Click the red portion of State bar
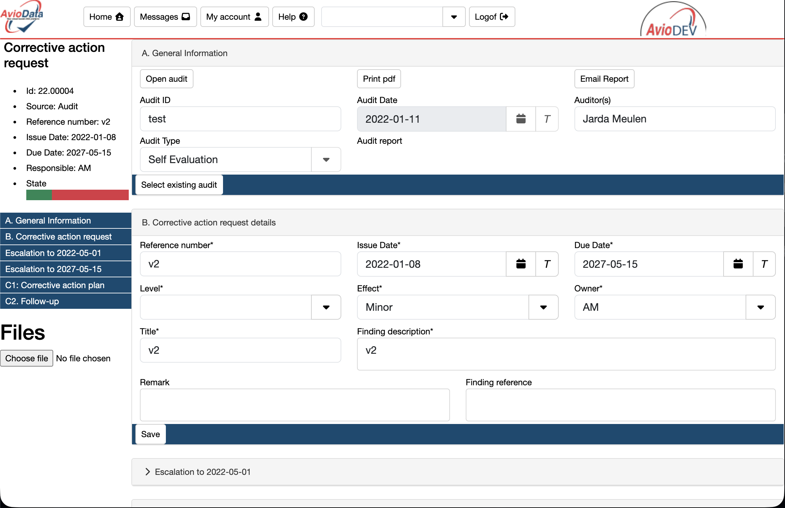 [90, 195]
